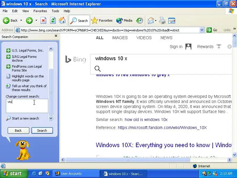Open the View menu
Viewport: 237px width, 178px height.
pos(25,11)
